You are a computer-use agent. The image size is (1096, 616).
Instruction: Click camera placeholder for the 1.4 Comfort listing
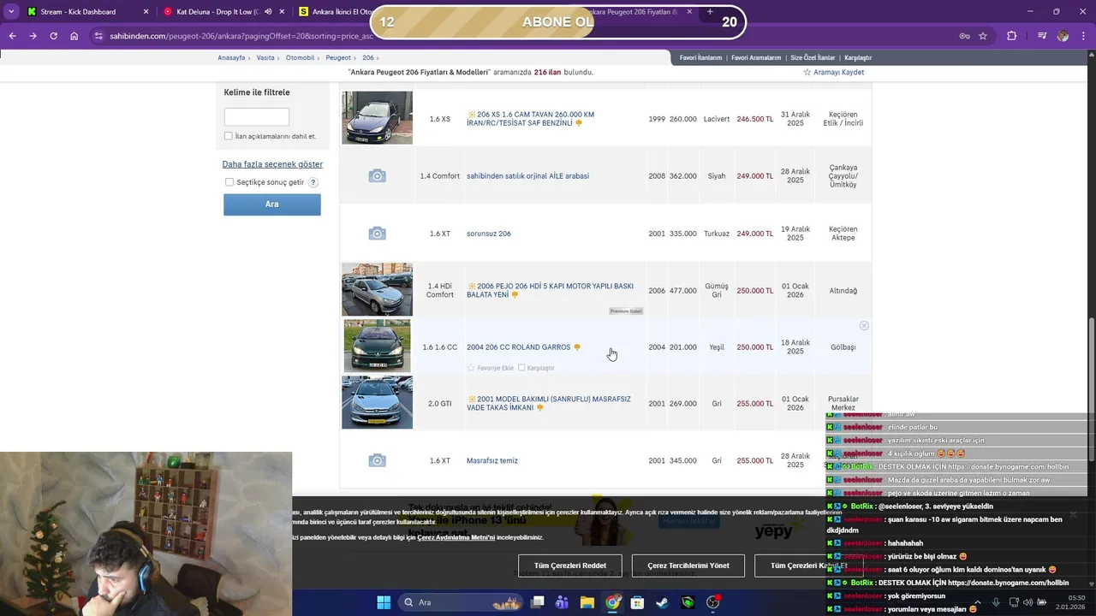click(377, 176)
